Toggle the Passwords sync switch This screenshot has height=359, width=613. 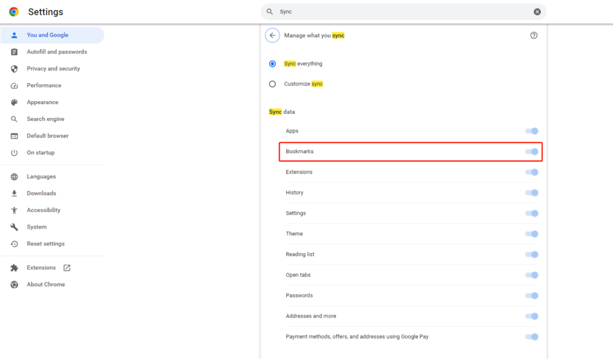coord(532,296)
